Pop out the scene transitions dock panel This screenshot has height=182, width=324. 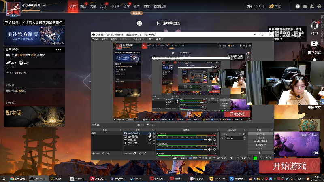(x=245, y=130)
